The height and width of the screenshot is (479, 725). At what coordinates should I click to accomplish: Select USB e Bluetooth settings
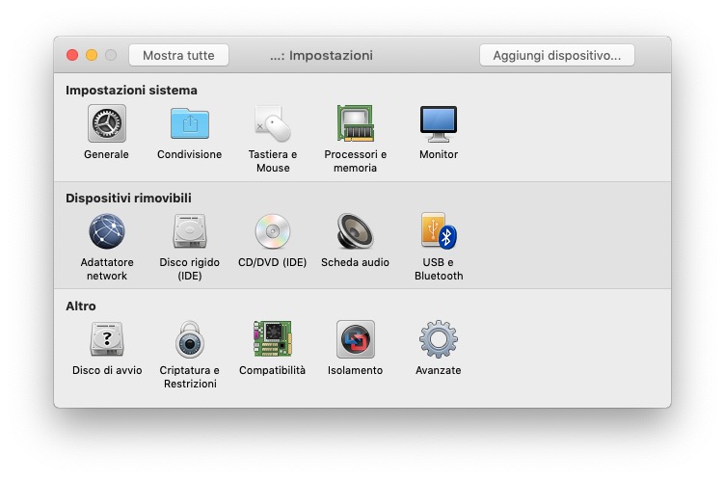click(x=439, y=232)
